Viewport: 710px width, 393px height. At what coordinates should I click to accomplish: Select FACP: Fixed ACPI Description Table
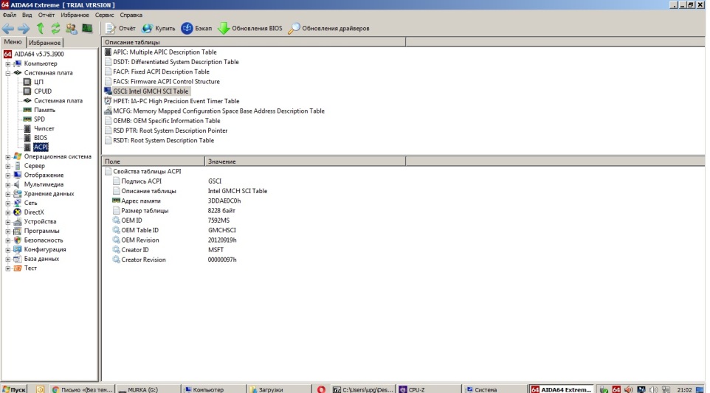coord(161,72)
